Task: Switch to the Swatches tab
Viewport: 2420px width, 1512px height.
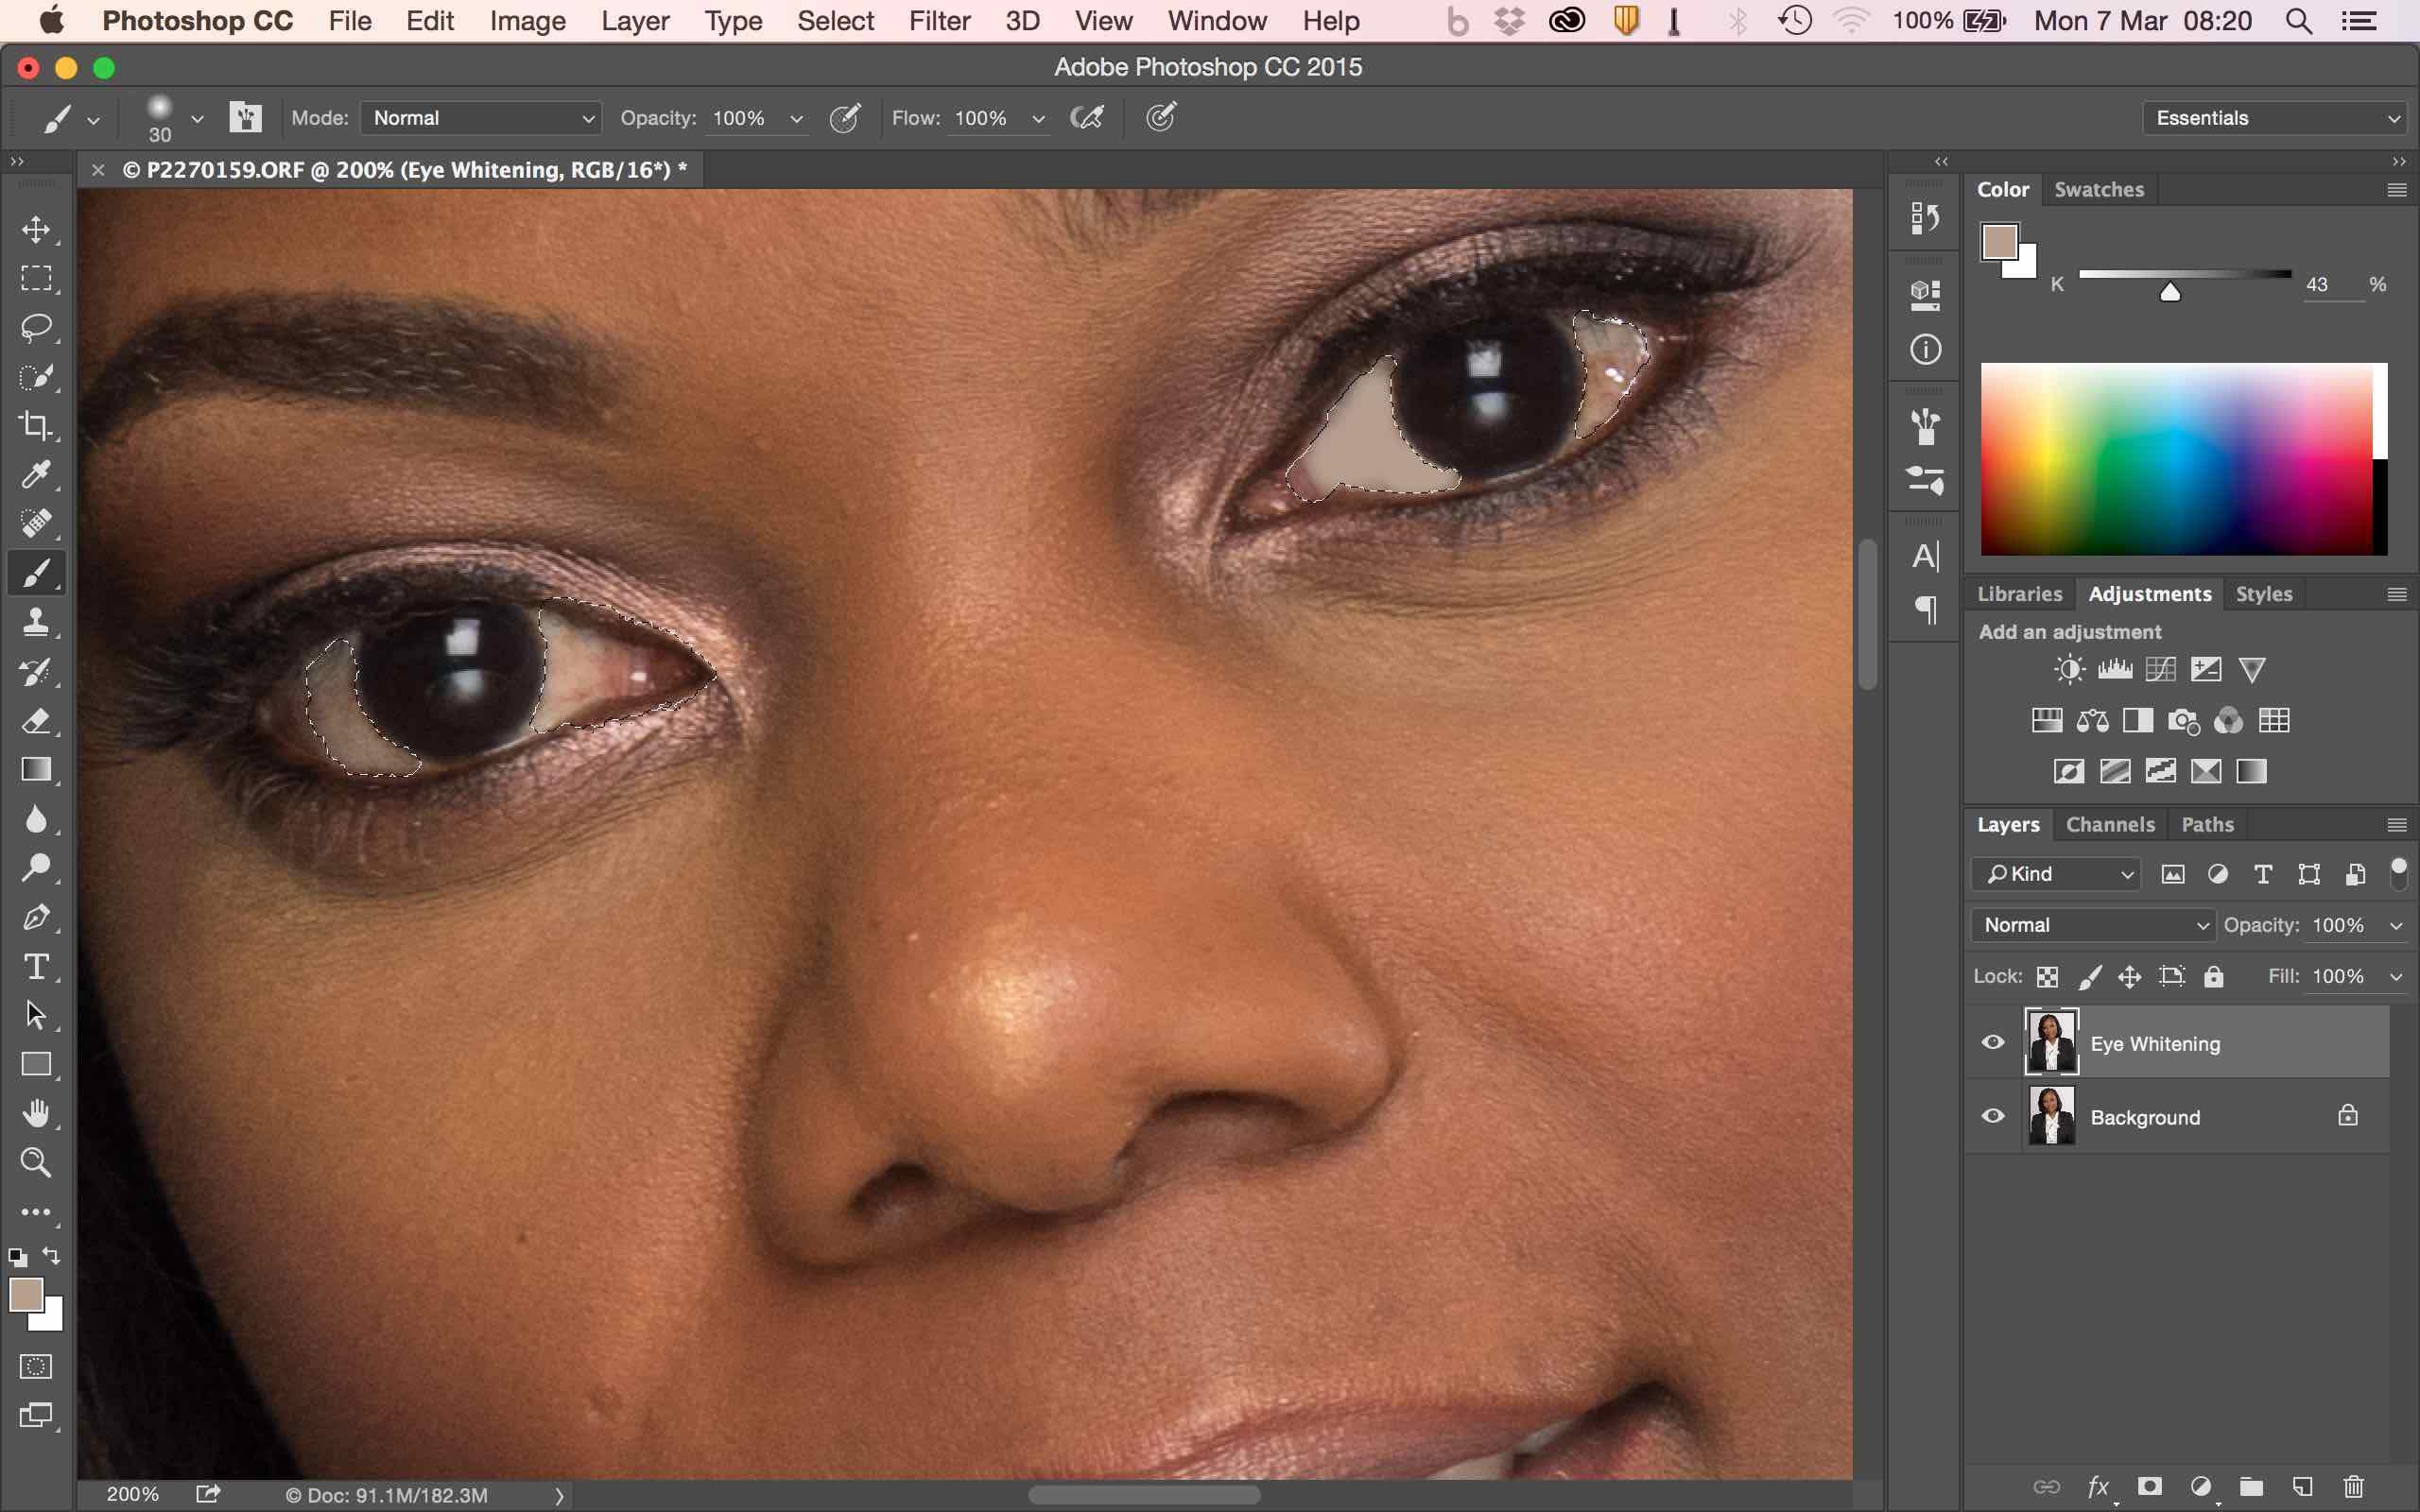Action: (x=2098, y=190)
